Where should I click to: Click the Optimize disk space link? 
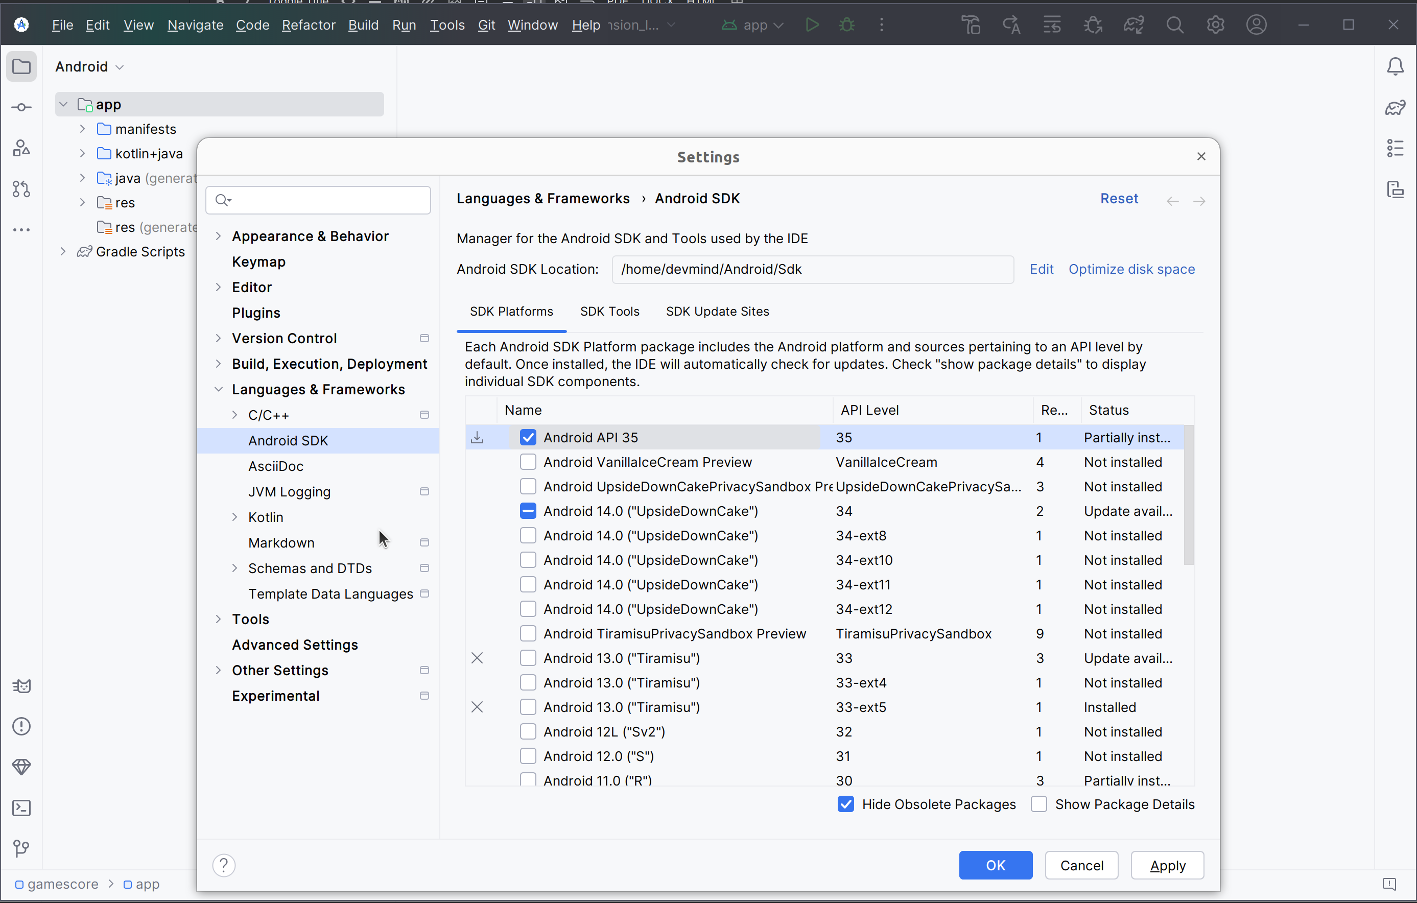(x=1132, y=269)
